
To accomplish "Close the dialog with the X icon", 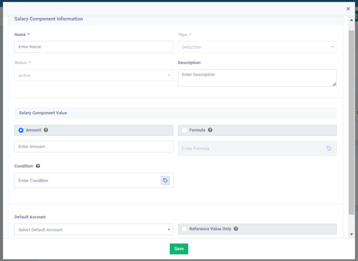I will point(348,9).
